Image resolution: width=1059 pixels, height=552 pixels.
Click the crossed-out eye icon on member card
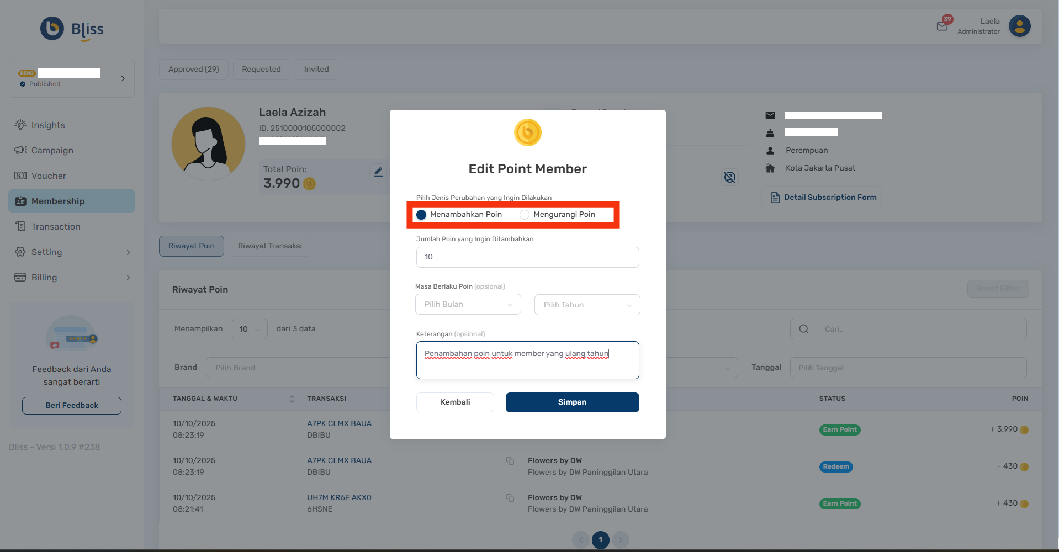coord(729,177)
